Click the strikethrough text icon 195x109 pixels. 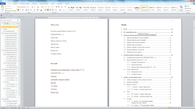point(27,10)
